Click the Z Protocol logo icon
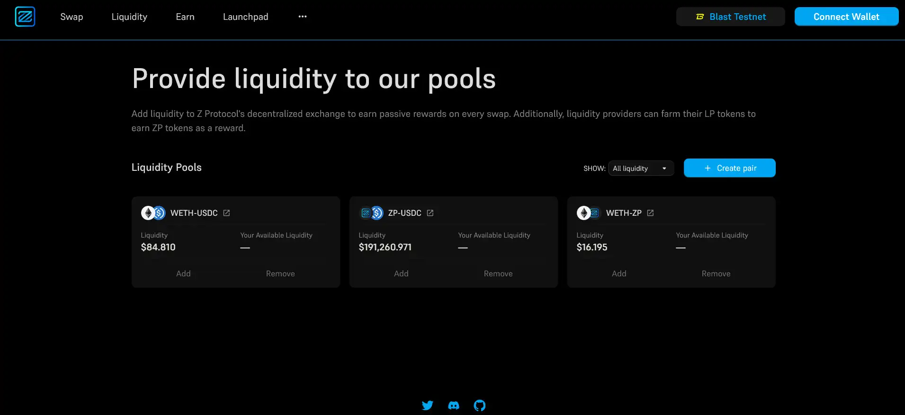Screen dimensions: 905x415 [x=25, y=17]
